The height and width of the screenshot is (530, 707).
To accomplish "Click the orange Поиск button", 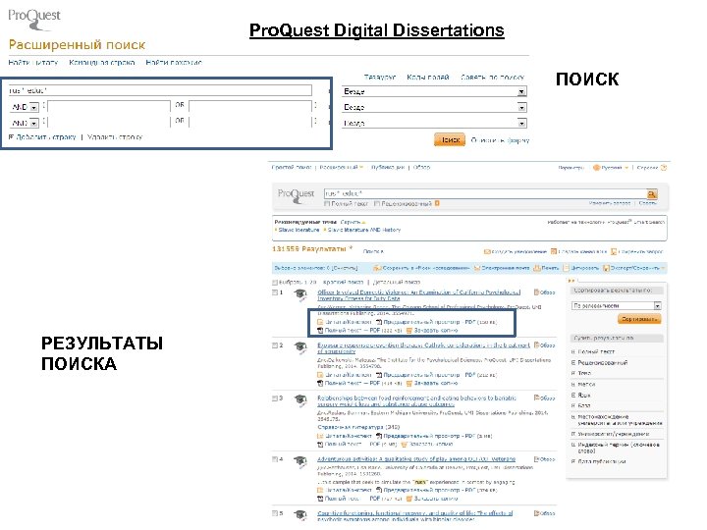I will (x=450, y=139).
